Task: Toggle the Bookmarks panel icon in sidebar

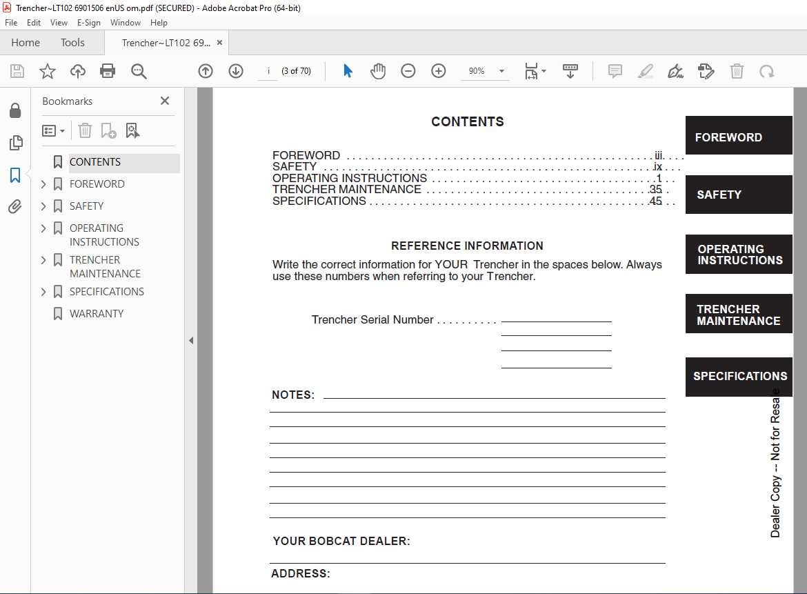Action: [x=15, y=175]
